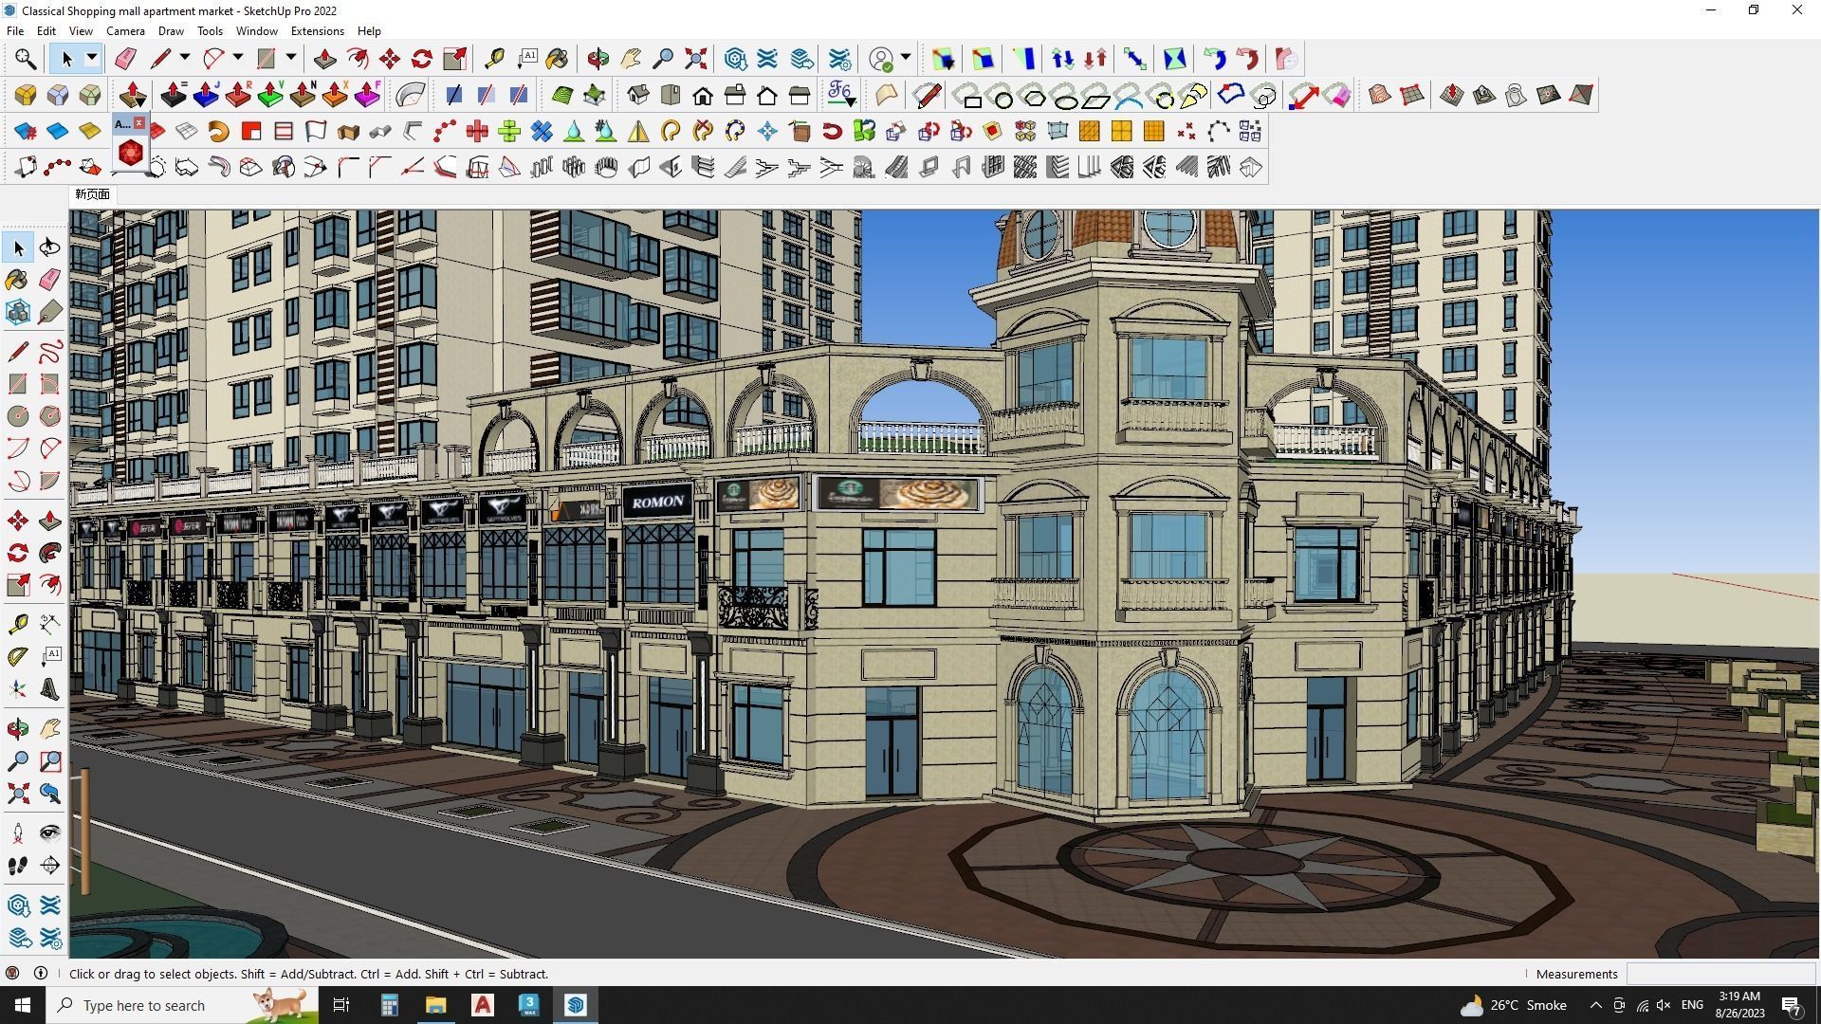
Task: Close the small floating toolbar with red X
Action: 139,123
